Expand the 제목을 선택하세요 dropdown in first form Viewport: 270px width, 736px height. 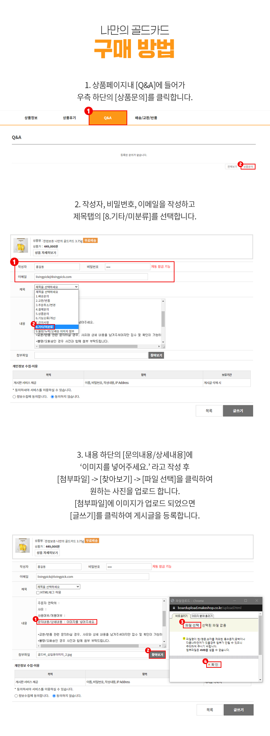click(x=57, y=287)
